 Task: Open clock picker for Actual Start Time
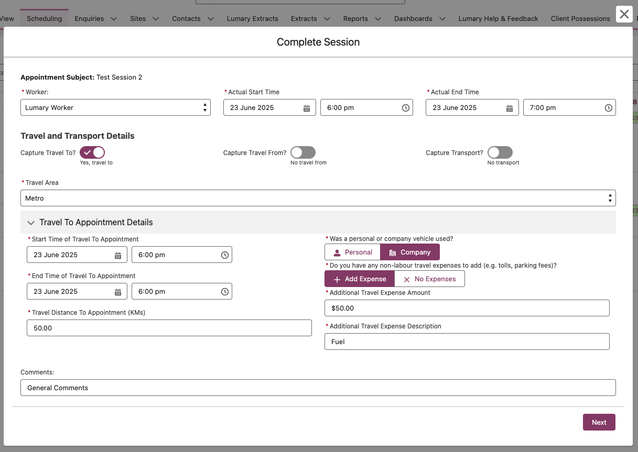pos(405,108)
